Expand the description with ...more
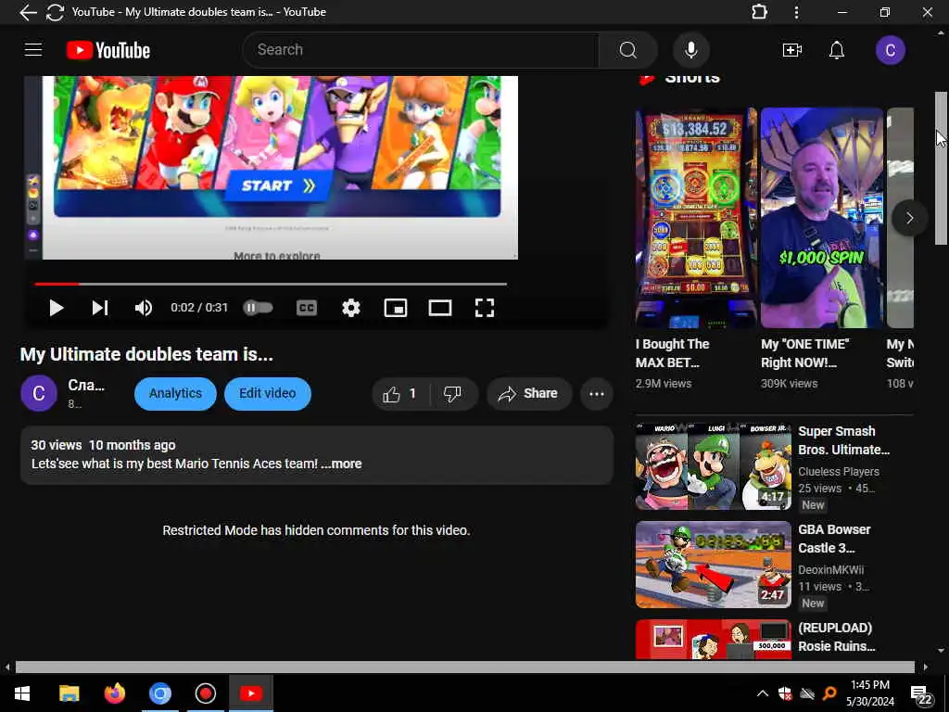Screen dimensions: 949x712 point(342,464)
